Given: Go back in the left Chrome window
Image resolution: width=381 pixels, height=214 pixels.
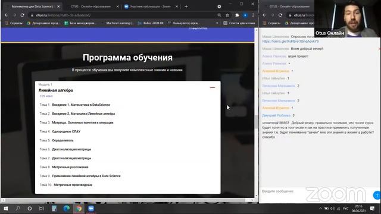Looking at the screenshot, I should [x=7, y=15].
